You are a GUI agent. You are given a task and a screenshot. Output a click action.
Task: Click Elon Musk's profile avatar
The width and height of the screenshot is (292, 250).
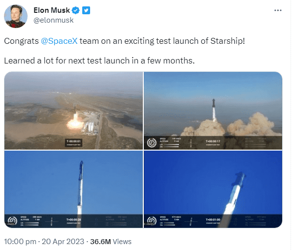(x=16, y=16)
